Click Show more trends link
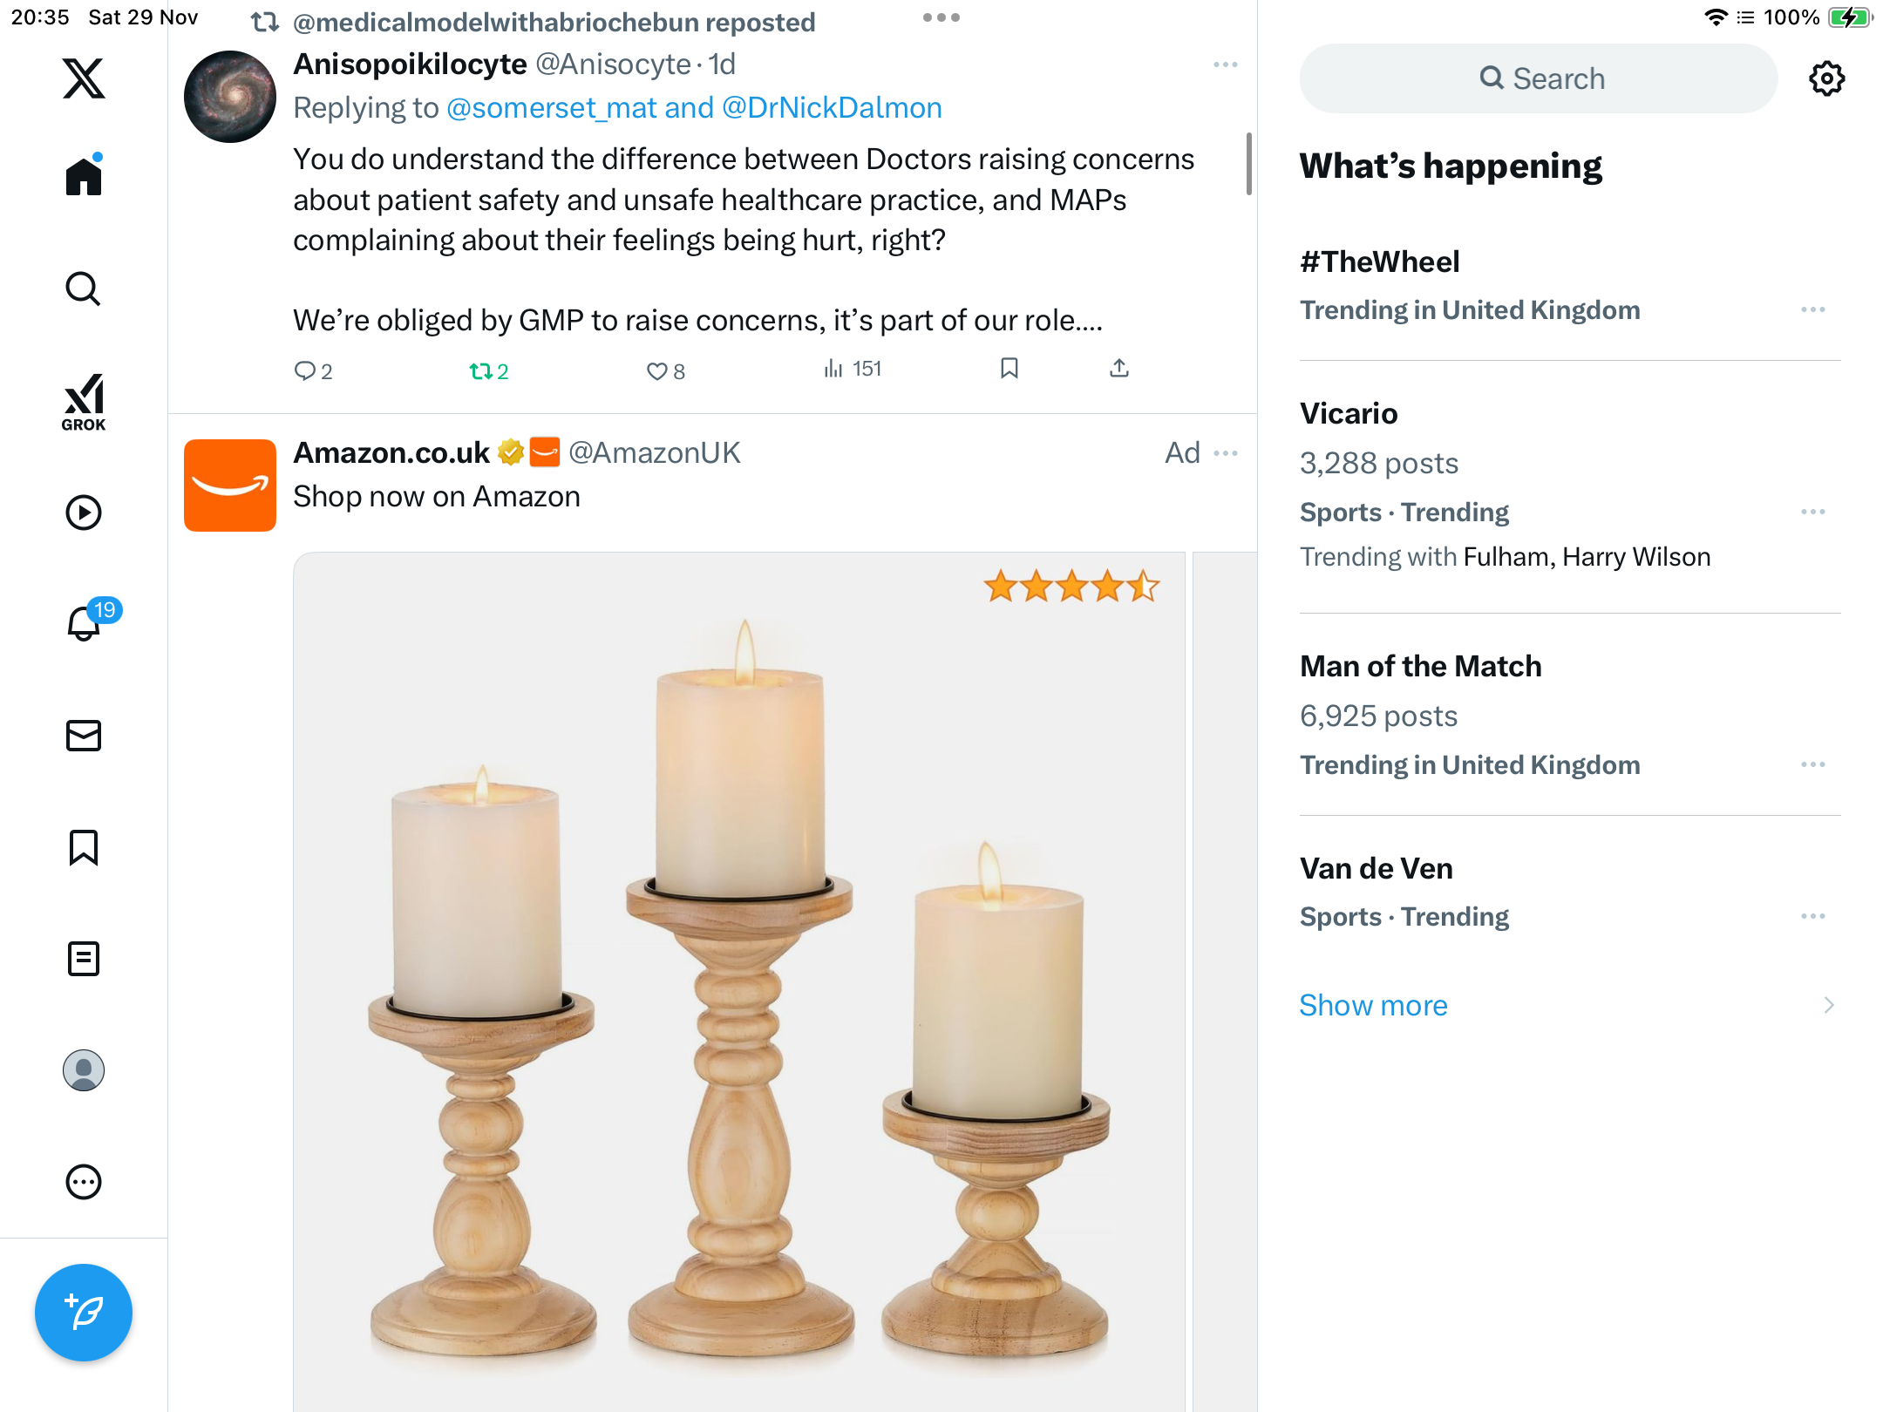The image size is (1883, 1412). [1373, 1005]
